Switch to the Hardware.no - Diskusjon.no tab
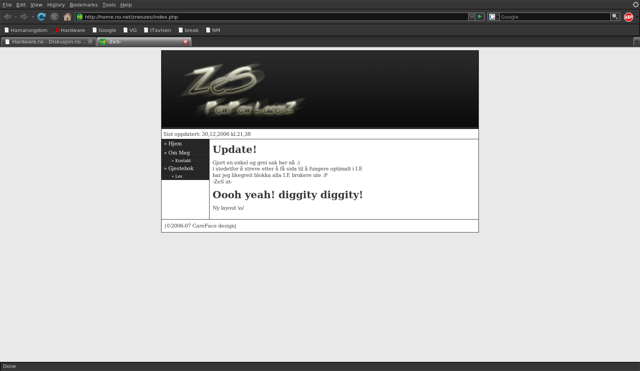The width and height of the screenshot is (640, 371). (48, 42)
